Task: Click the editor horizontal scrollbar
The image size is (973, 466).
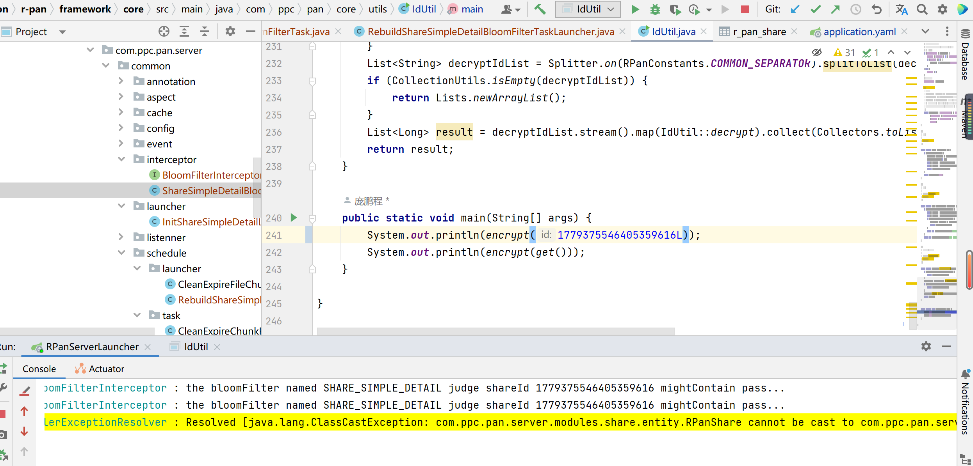Action: 496,331
